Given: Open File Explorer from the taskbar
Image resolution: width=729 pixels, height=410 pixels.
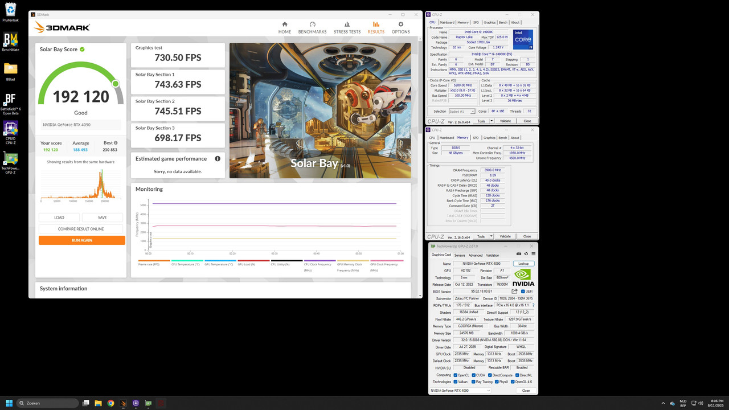Looking at the screenshot, I should click(x=98, y=403).
